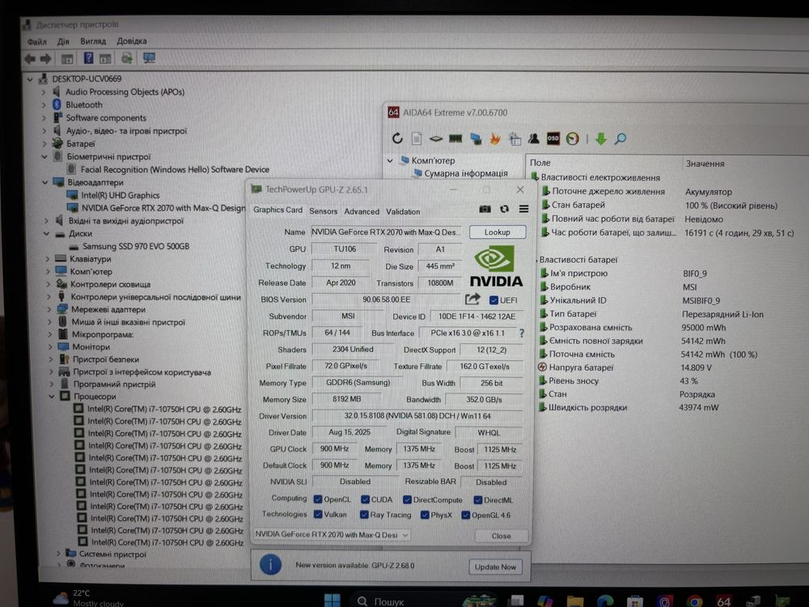
Task: Click the Update Now button
Action: (x=495, y=567)
